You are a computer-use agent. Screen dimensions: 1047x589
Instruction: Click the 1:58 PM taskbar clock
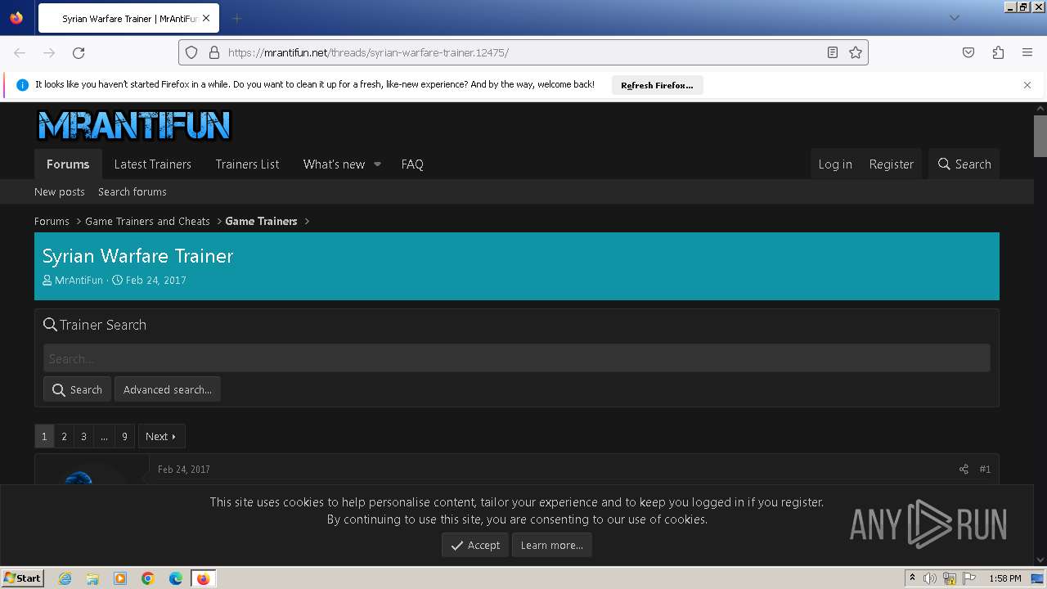click(1005, 578)
